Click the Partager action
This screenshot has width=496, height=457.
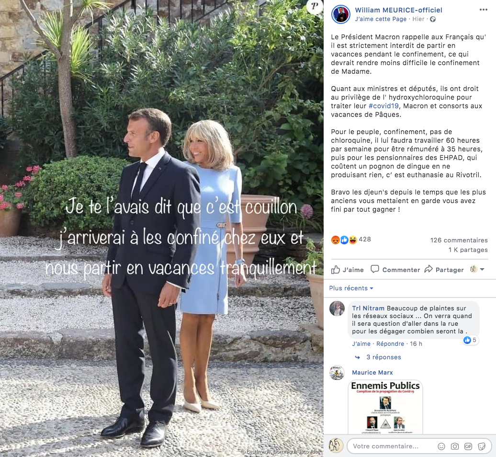pos(444,270)
